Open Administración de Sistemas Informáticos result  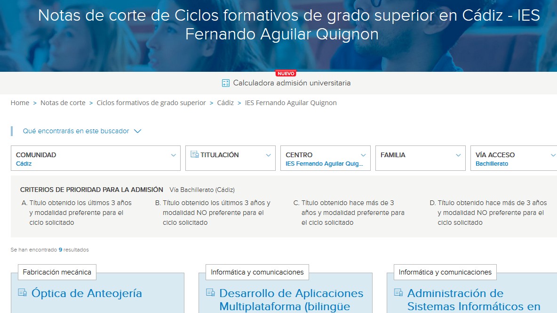pyautogui.click(x=474, y=299)
